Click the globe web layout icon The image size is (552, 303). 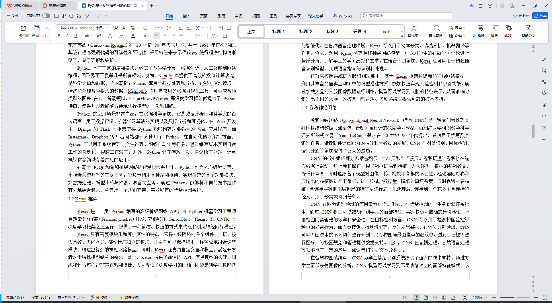444,298
